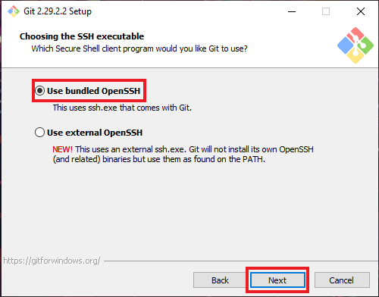Viewport: 379px width, 297px height.
Task: Click the large Git logo in the header
Action: (356, 45)
